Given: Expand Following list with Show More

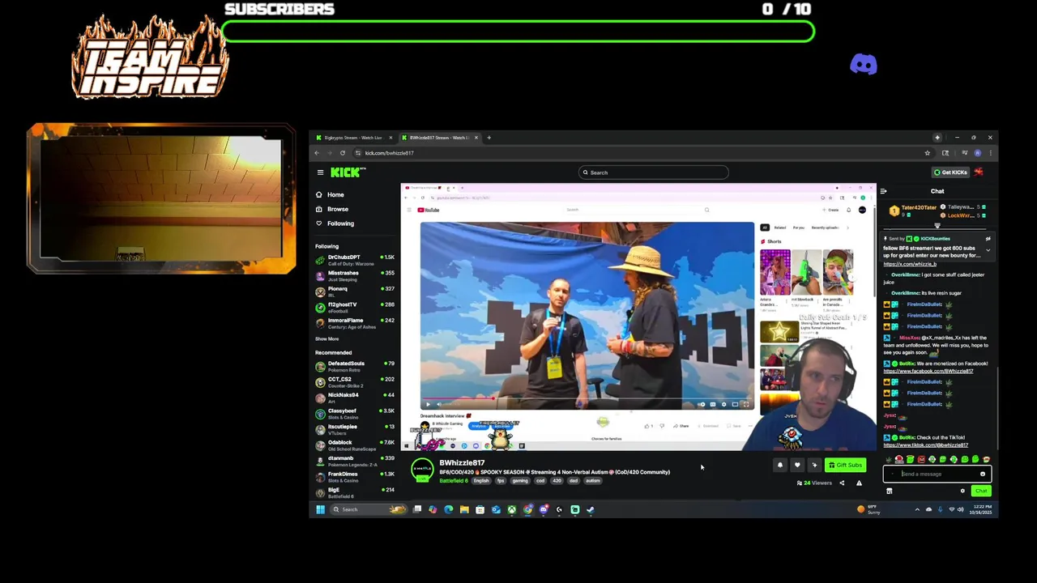Looking at the screenshot, I should [x=327, y=338].
